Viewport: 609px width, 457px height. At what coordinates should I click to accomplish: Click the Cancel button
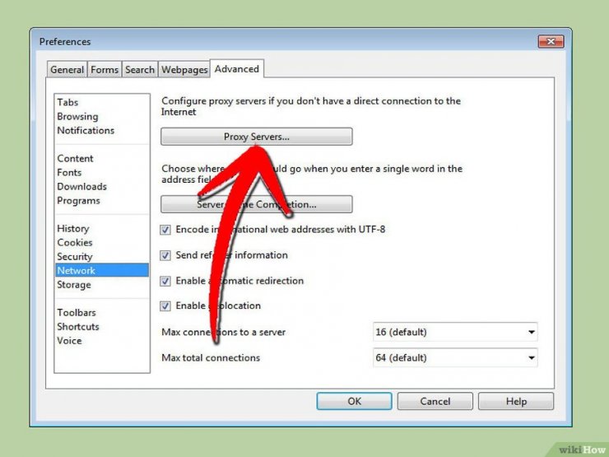tap(435, 401)
